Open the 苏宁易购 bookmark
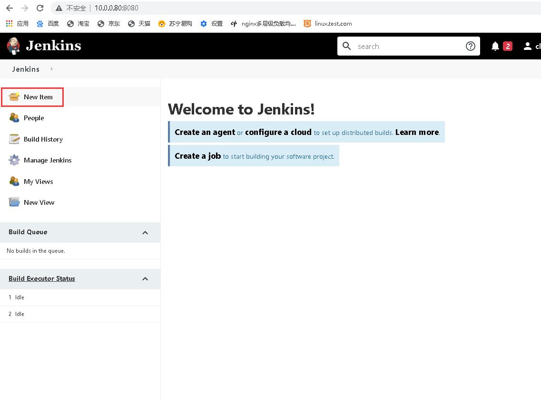The width and height of the screenshot is (541, 401). [x=175, y=23]
